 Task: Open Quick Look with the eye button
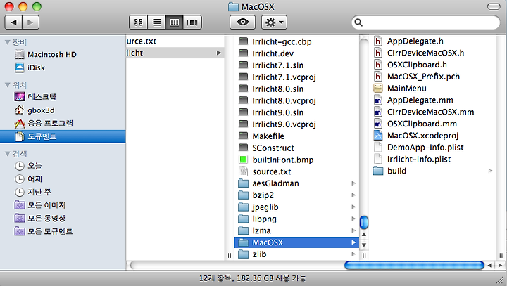pyautogui.click(x=242, y=22)
